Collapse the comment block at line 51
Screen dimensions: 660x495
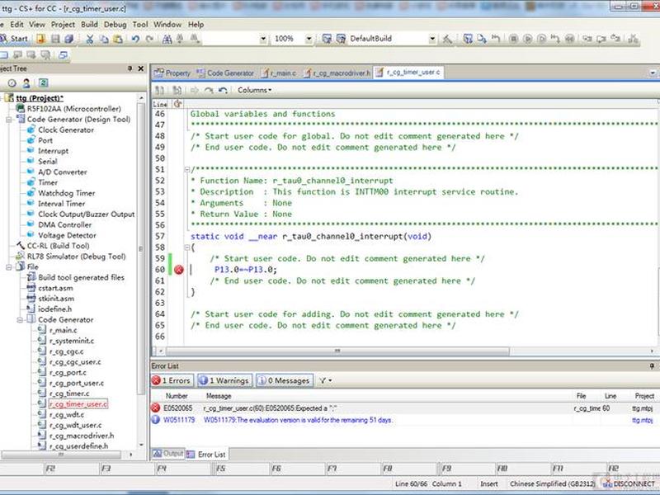[x=187, y=170]
